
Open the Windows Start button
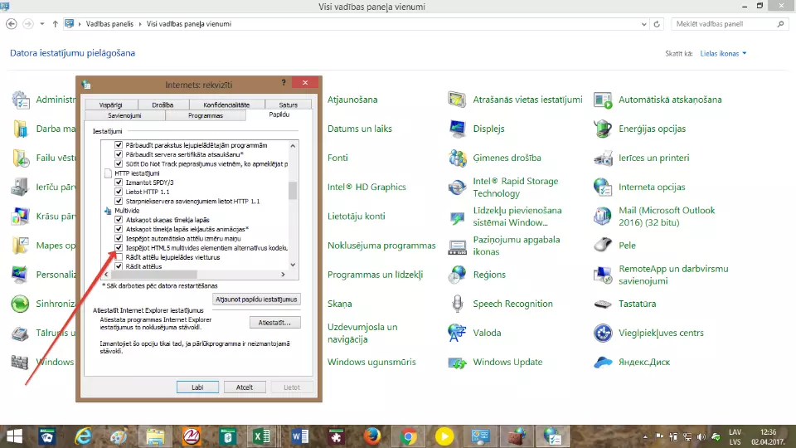pos(14,436)
